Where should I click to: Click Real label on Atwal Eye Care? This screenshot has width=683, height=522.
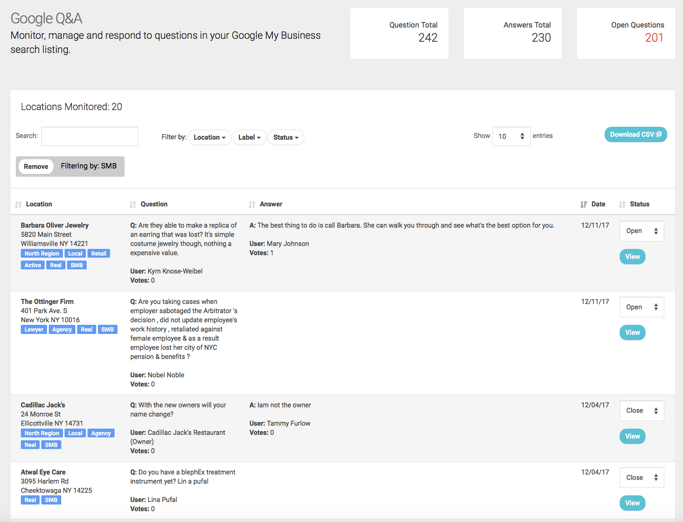(30, 500)
